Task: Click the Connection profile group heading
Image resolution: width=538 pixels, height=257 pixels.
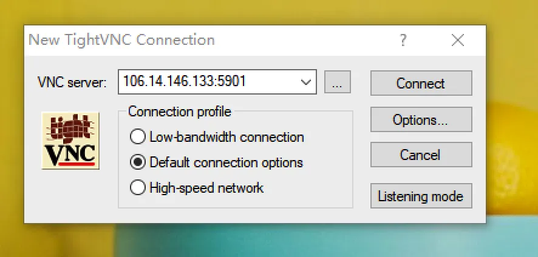Action: [180, 112]
